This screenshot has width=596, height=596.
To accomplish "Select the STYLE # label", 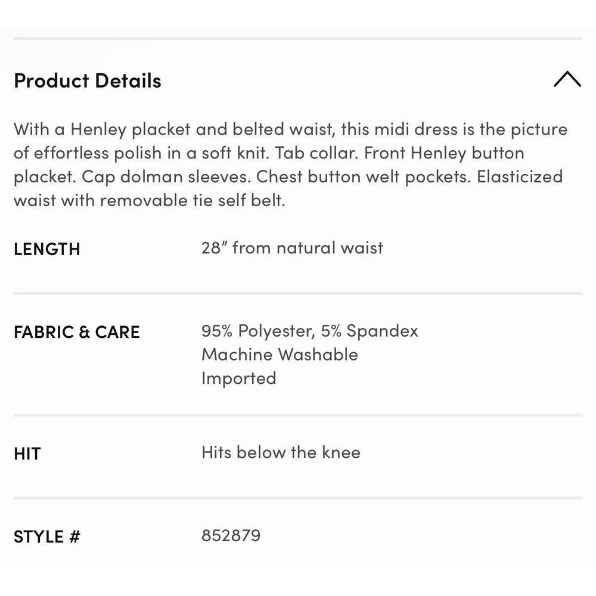I will coord(46,537).
